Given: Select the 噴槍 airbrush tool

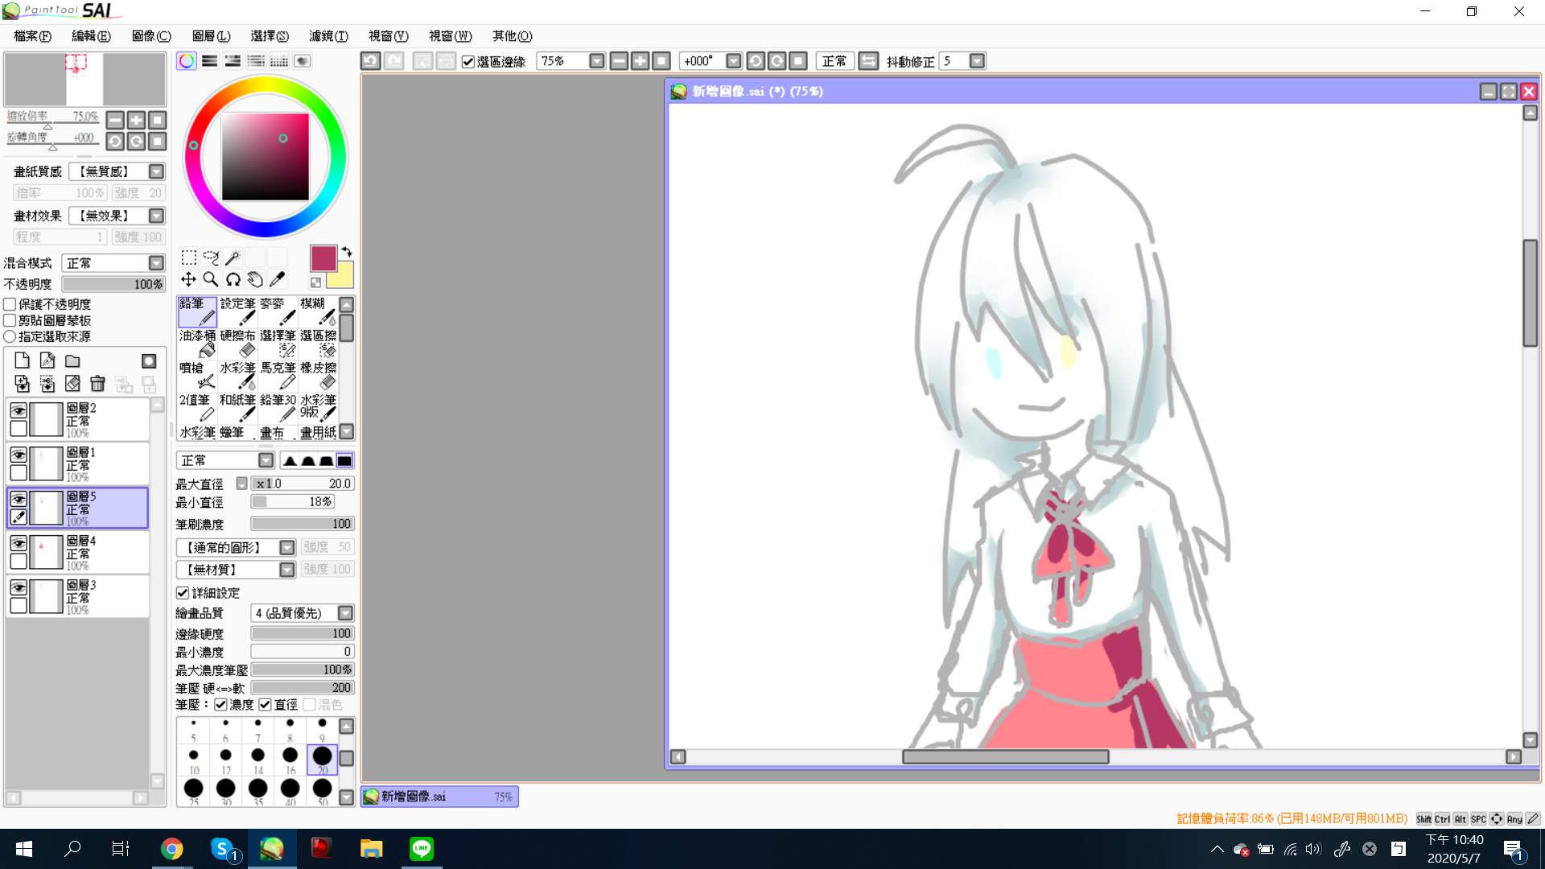Looking at the screenshot, I should click(197, 376).
